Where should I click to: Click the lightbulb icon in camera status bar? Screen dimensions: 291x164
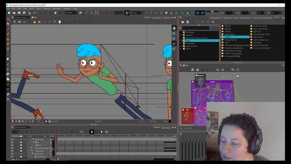click(x=13, y=121)
